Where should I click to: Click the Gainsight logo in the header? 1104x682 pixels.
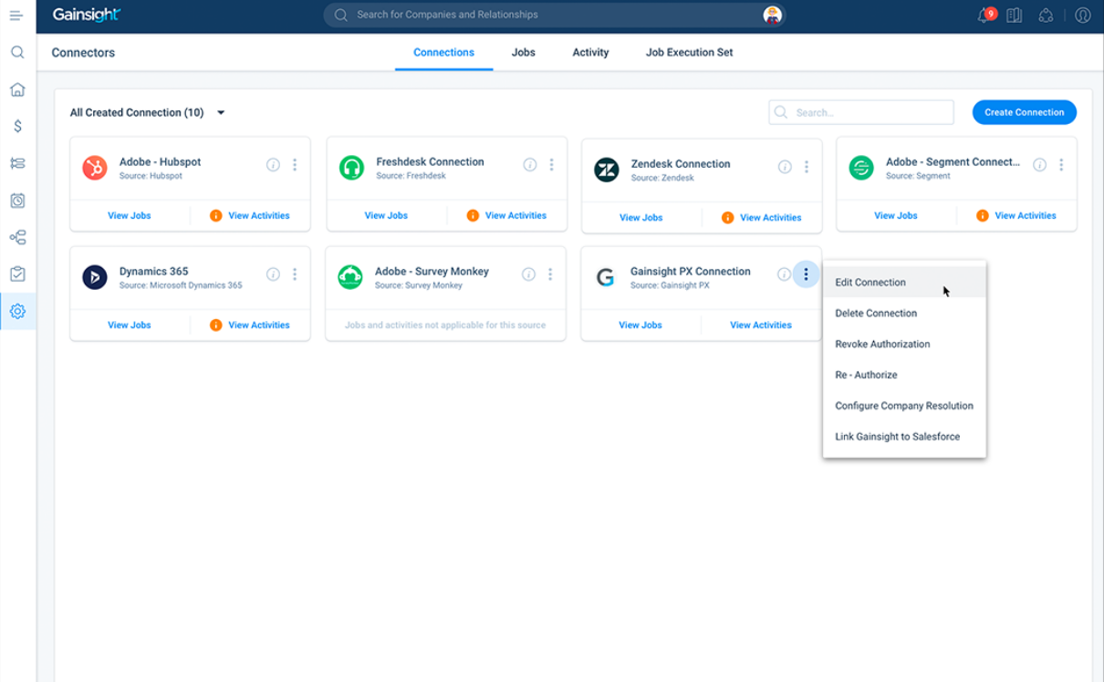pyautogui.click(x=87, y=15)
